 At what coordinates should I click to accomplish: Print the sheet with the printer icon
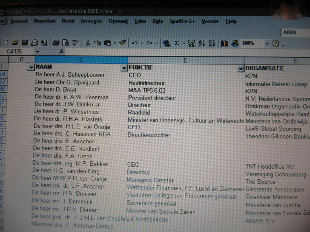tap(56, 43)
